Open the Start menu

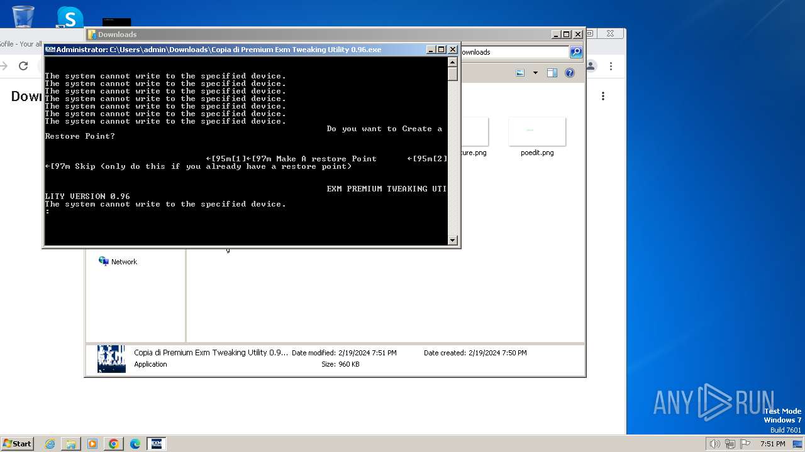tap(18, 444)
